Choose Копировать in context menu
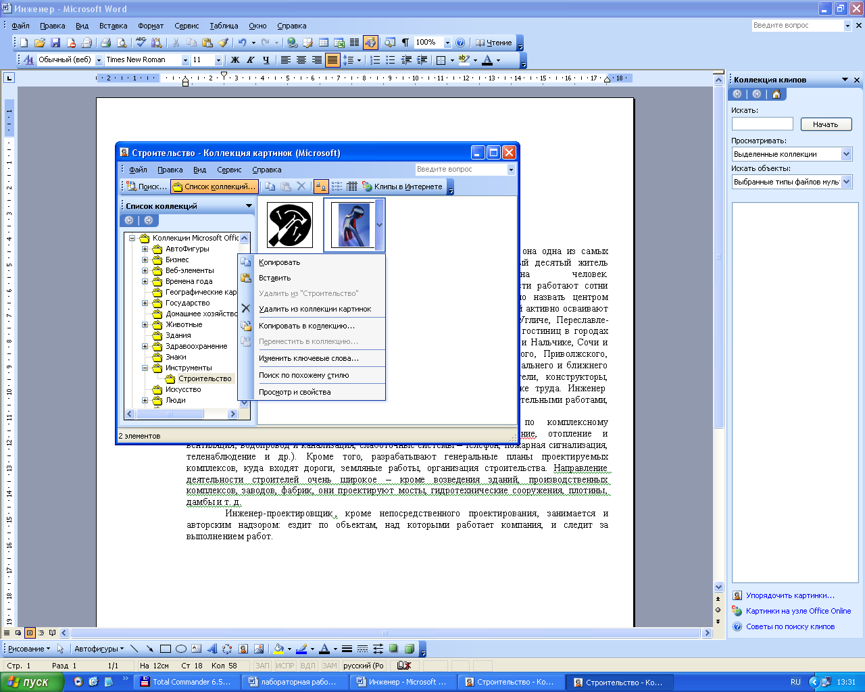The width and height of the screenshot is (865, 692). (312, 262)
